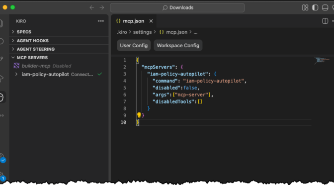Viewport: 334px width, 185px height.
Task: Click the mcp.json tab file icon
Action: (118, 21)
